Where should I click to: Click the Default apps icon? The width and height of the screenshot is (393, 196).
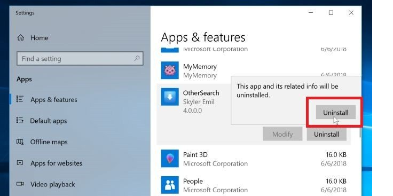click(20, 120)
